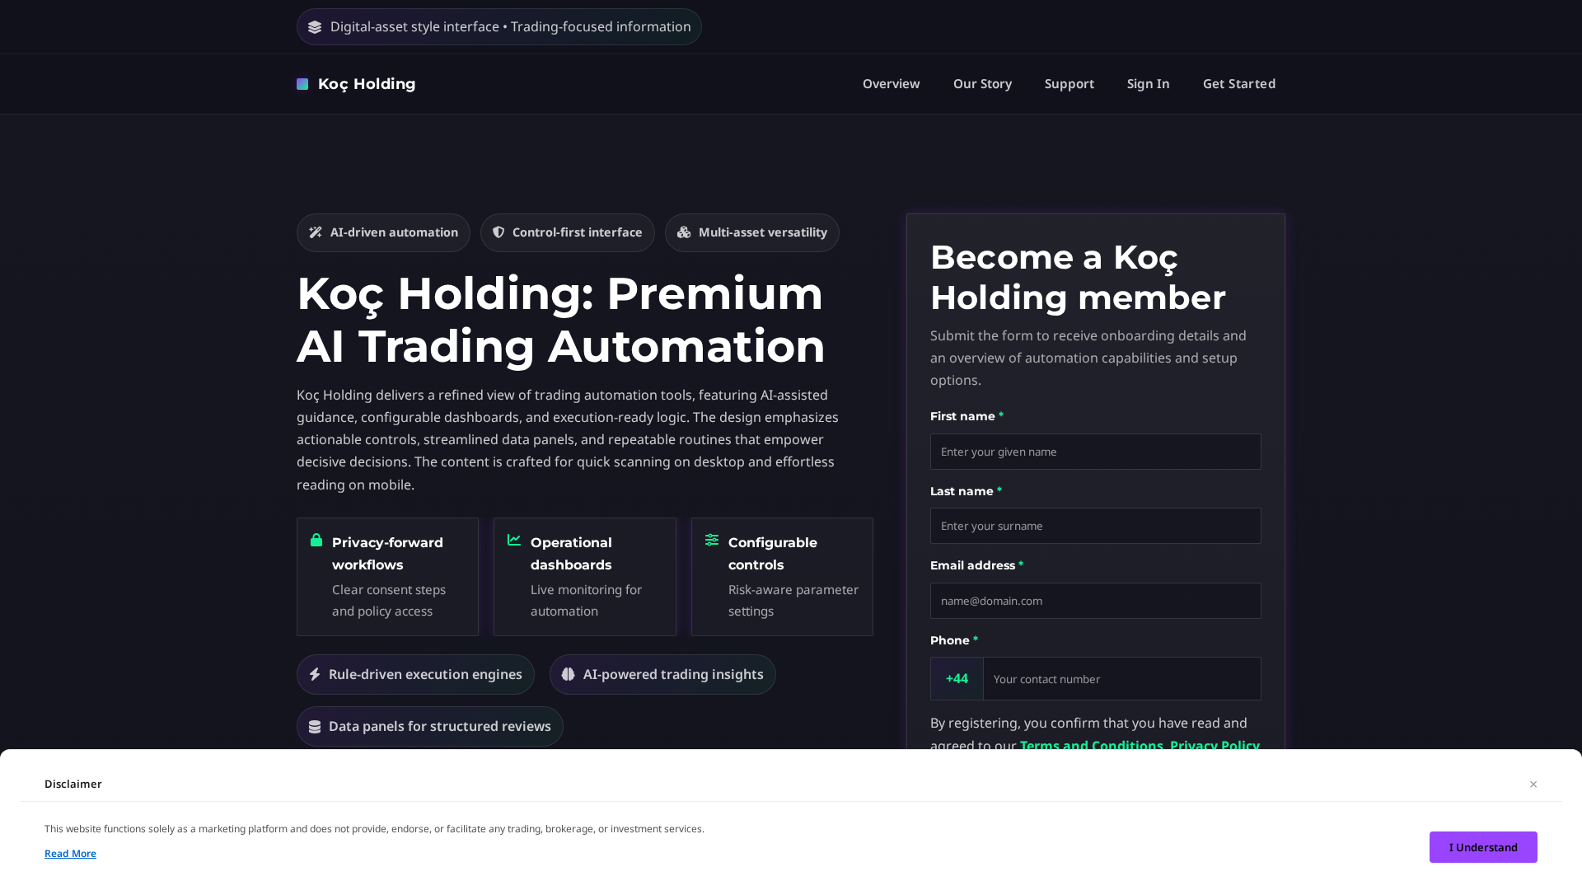Go to the Support page
Screen dimensions: 1582x890
pos(1069,83)
